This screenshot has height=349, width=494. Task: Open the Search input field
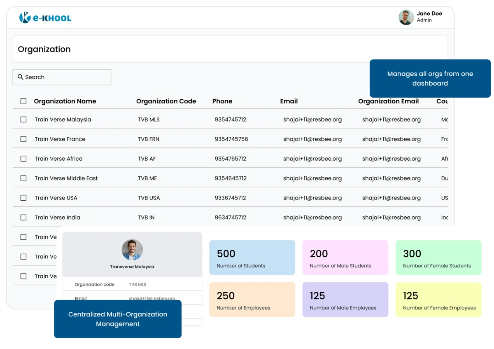coord(62,77)
